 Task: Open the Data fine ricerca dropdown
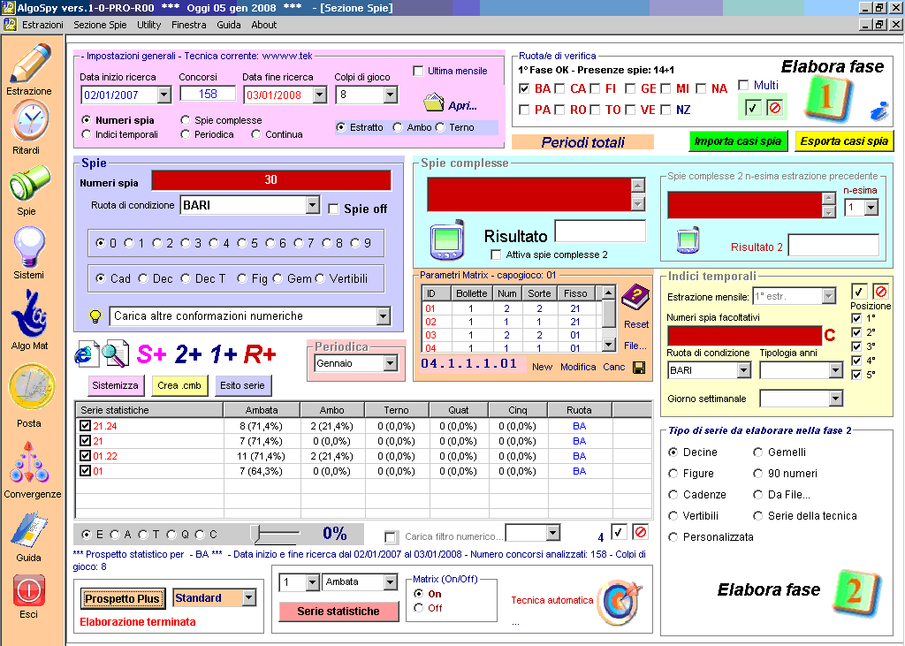click(x=320, y=95)
